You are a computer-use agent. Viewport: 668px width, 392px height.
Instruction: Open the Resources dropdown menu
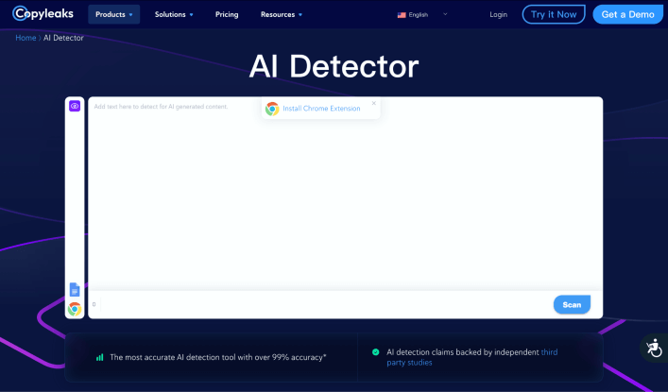[x=282, y=14]
